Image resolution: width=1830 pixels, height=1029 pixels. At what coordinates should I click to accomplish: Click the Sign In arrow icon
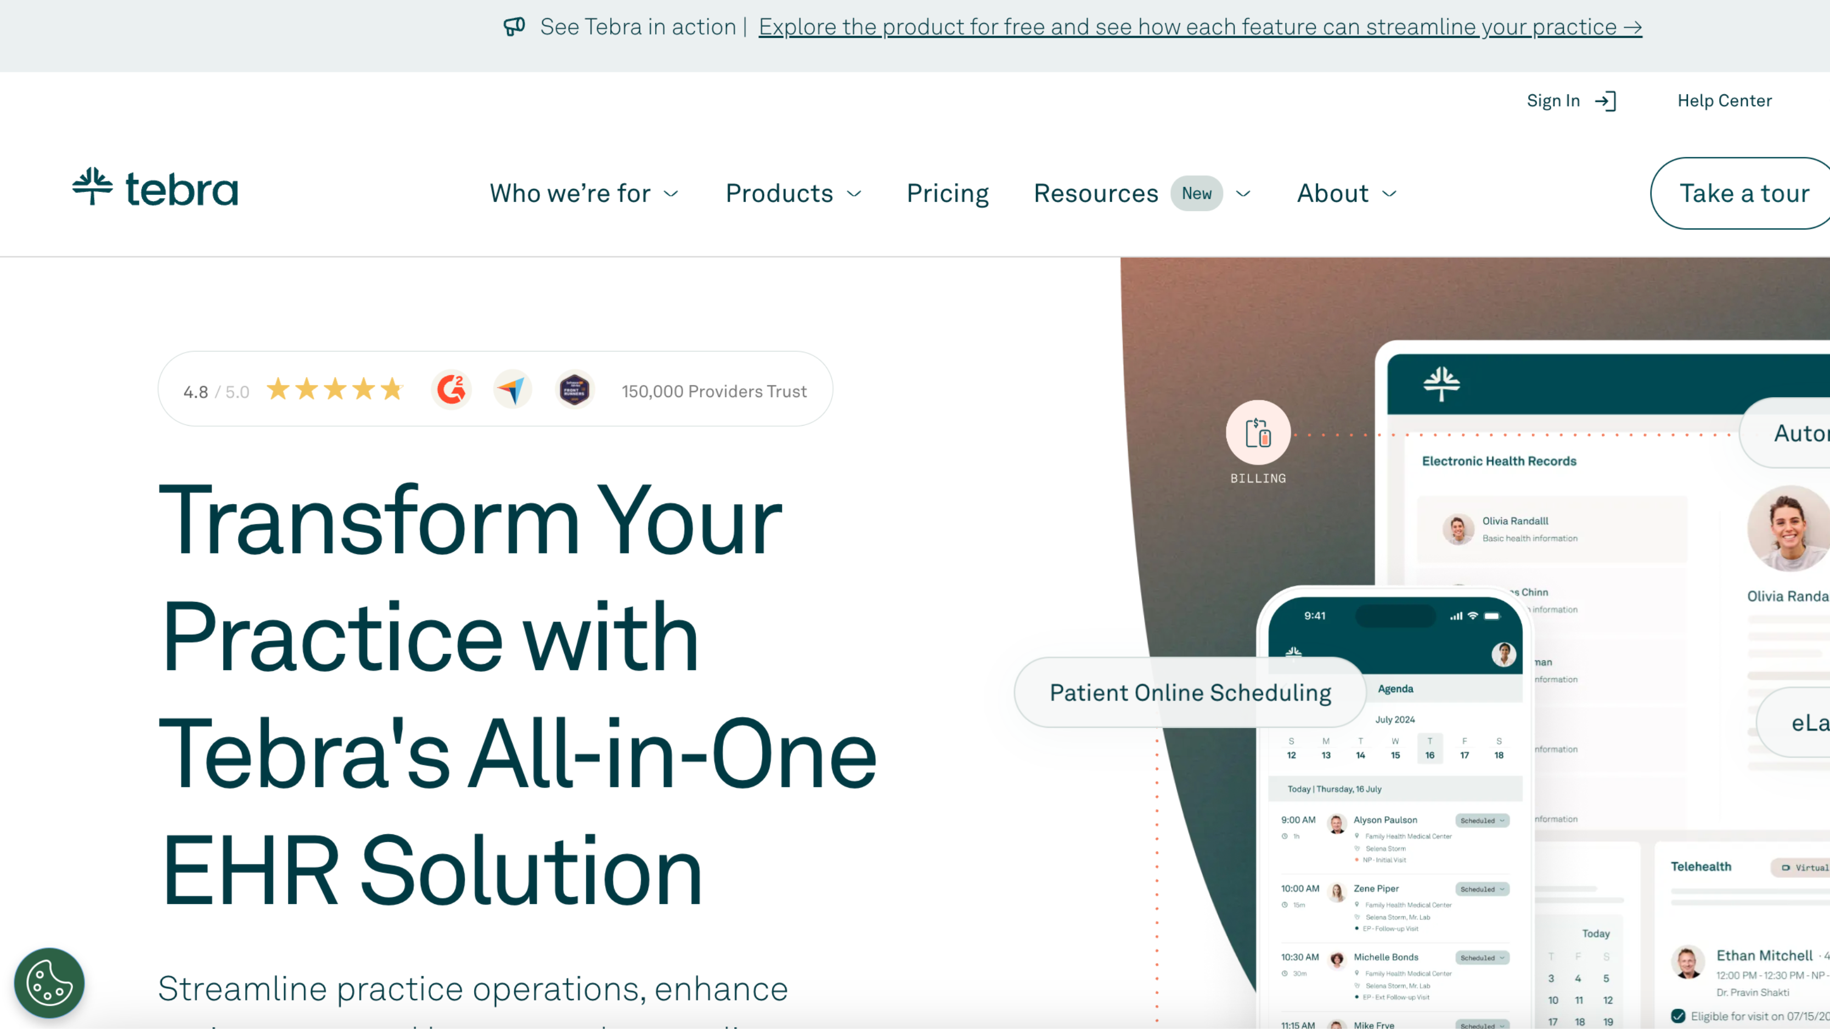pyautogui.click(x=1606, y=100)
